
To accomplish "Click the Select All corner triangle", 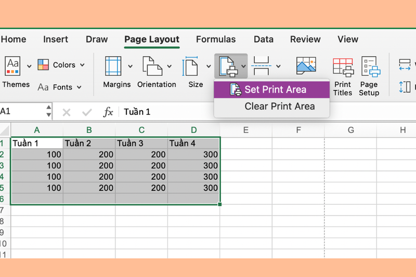I will coord(5,130).
